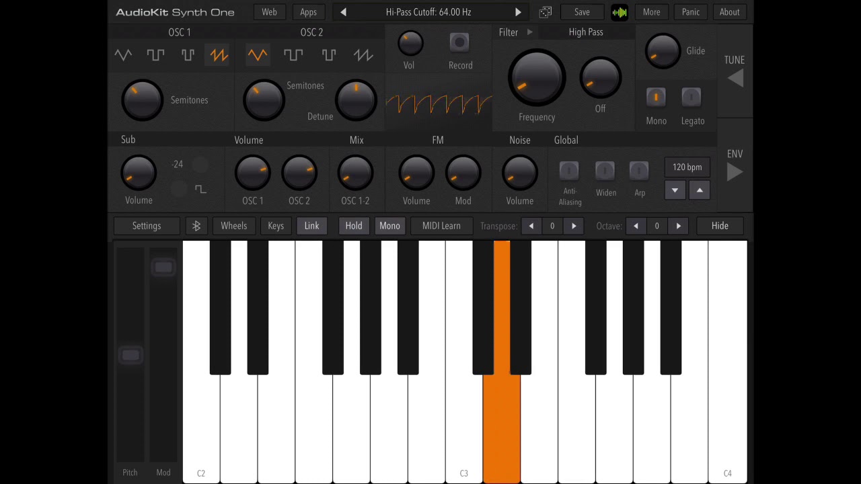Click the Filter expand arrow
This screenshot has height=484, width=861.
click(530, 32)
